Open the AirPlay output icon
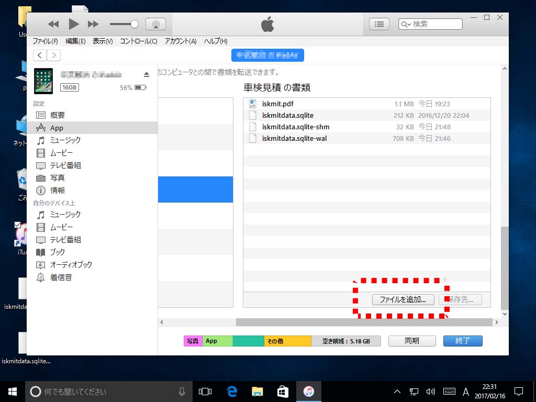This screenshot has height=402, width=536. point(155,24)
